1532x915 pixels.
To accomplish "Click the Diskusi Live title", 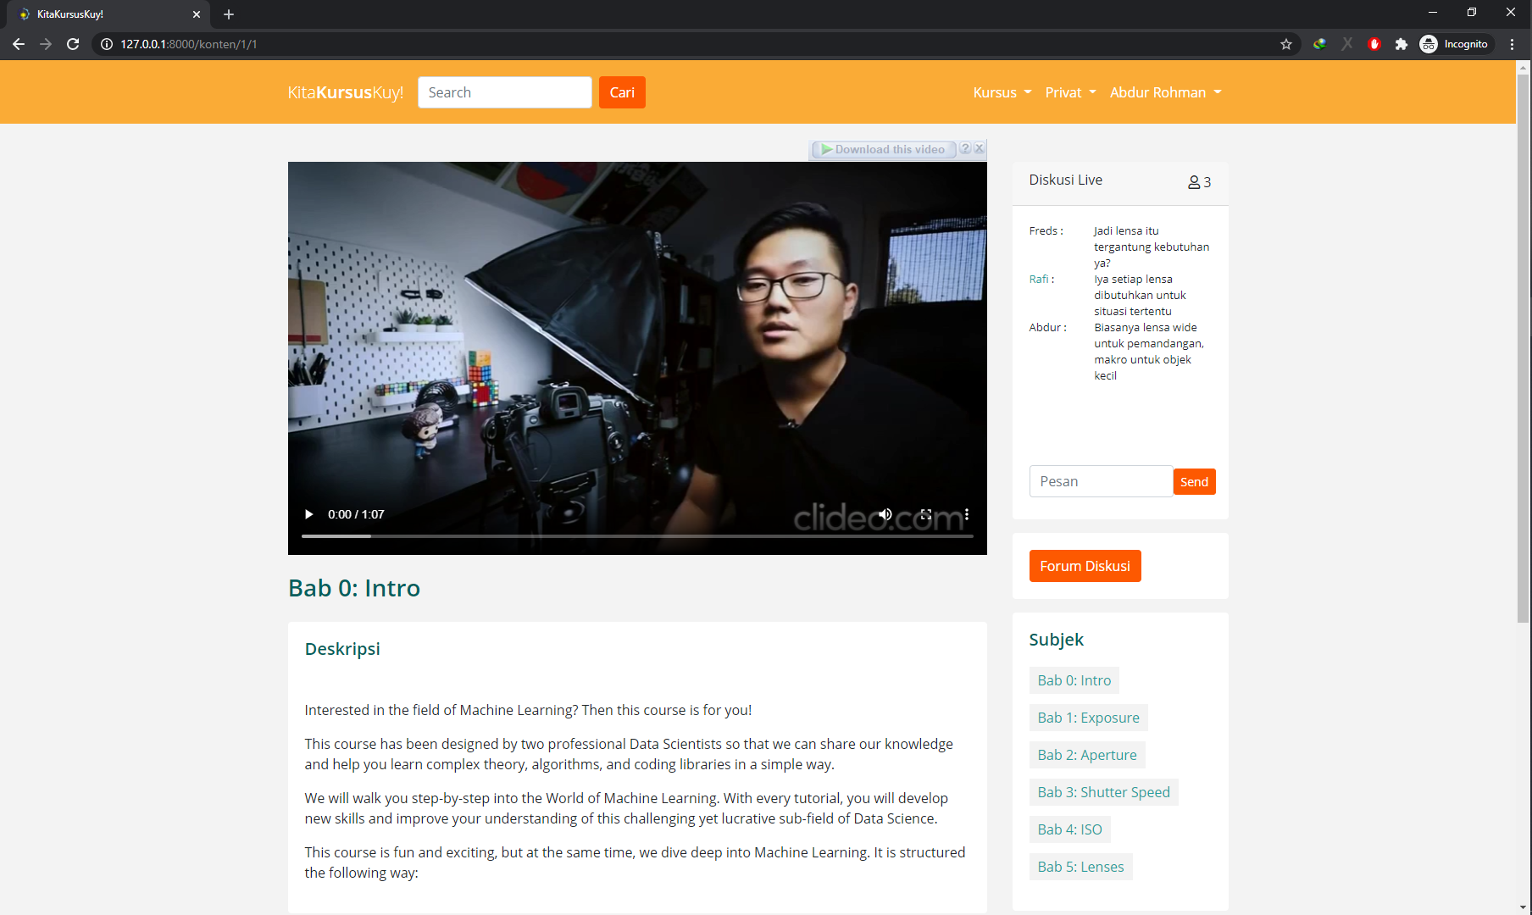I will click(1066, 180).
